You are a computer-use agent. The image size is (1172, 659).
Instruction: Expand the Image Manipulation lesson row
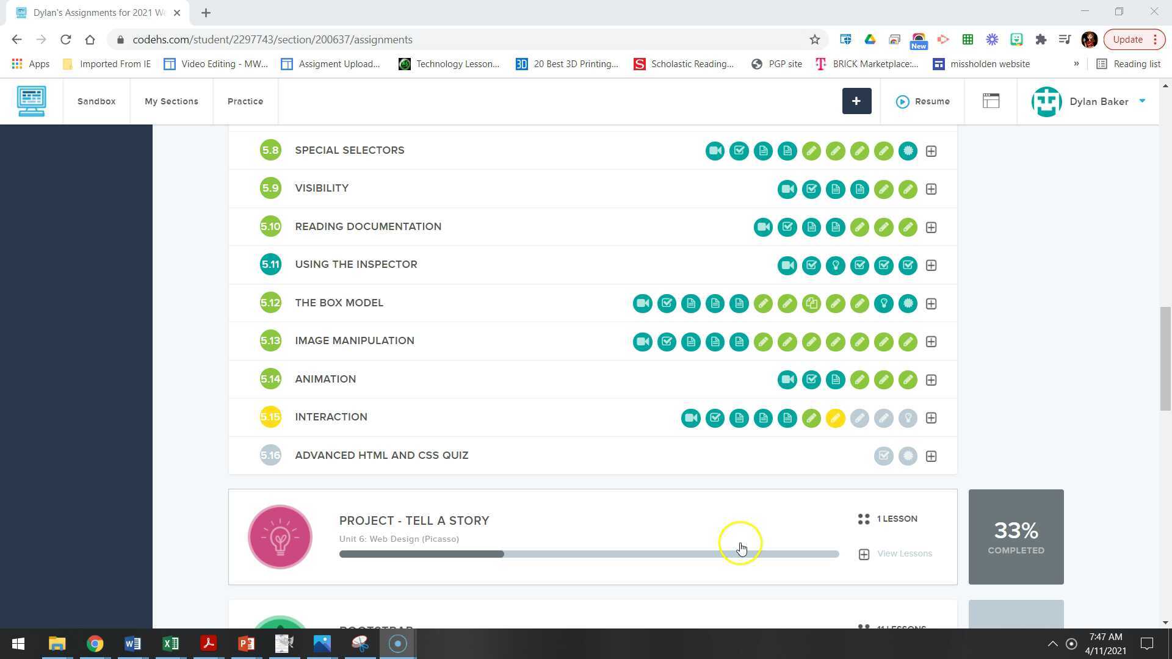931,342
